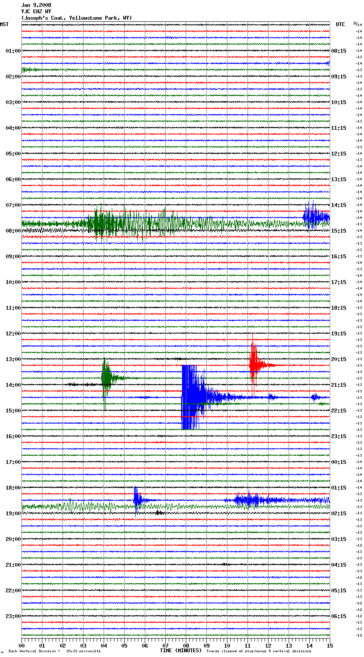364x657 pixels.
Task: Select the 15:00 MST time label
Action: click(x=13, y=411)
